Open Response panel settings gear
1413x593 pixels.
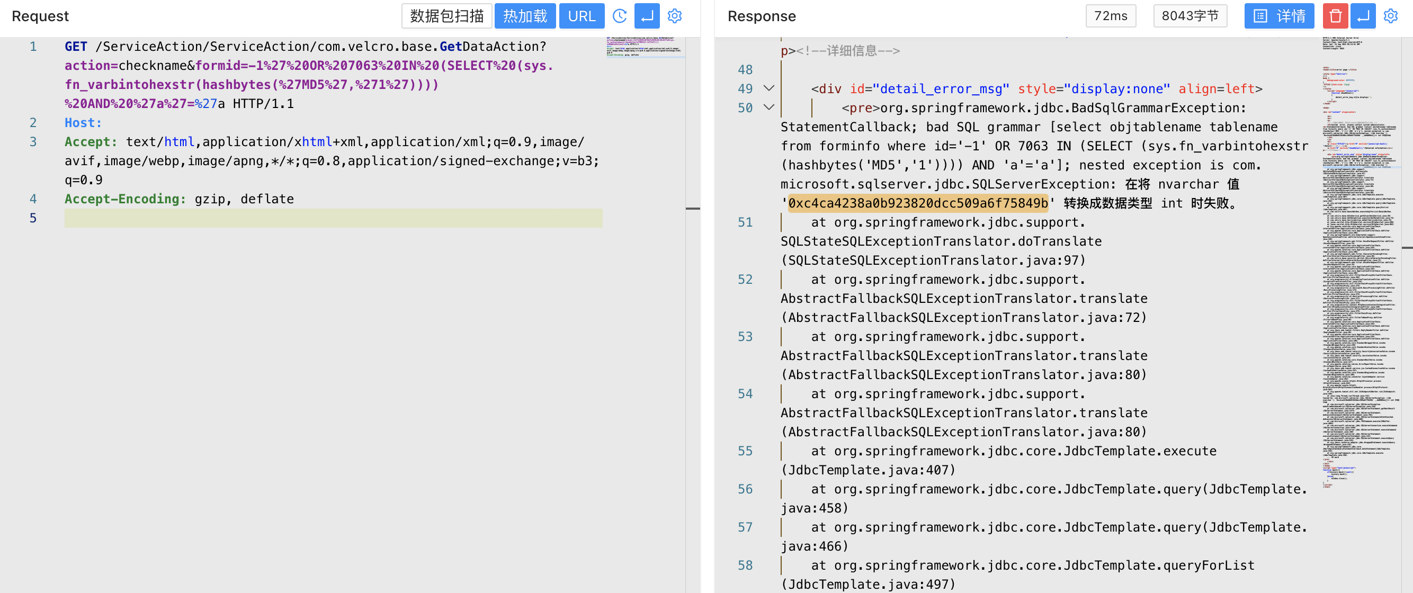click(1391, 16)
